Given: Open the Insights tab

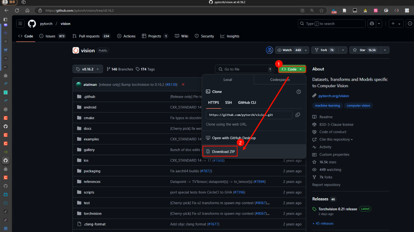Looking at the screenshot, I should tap(230, 36).
